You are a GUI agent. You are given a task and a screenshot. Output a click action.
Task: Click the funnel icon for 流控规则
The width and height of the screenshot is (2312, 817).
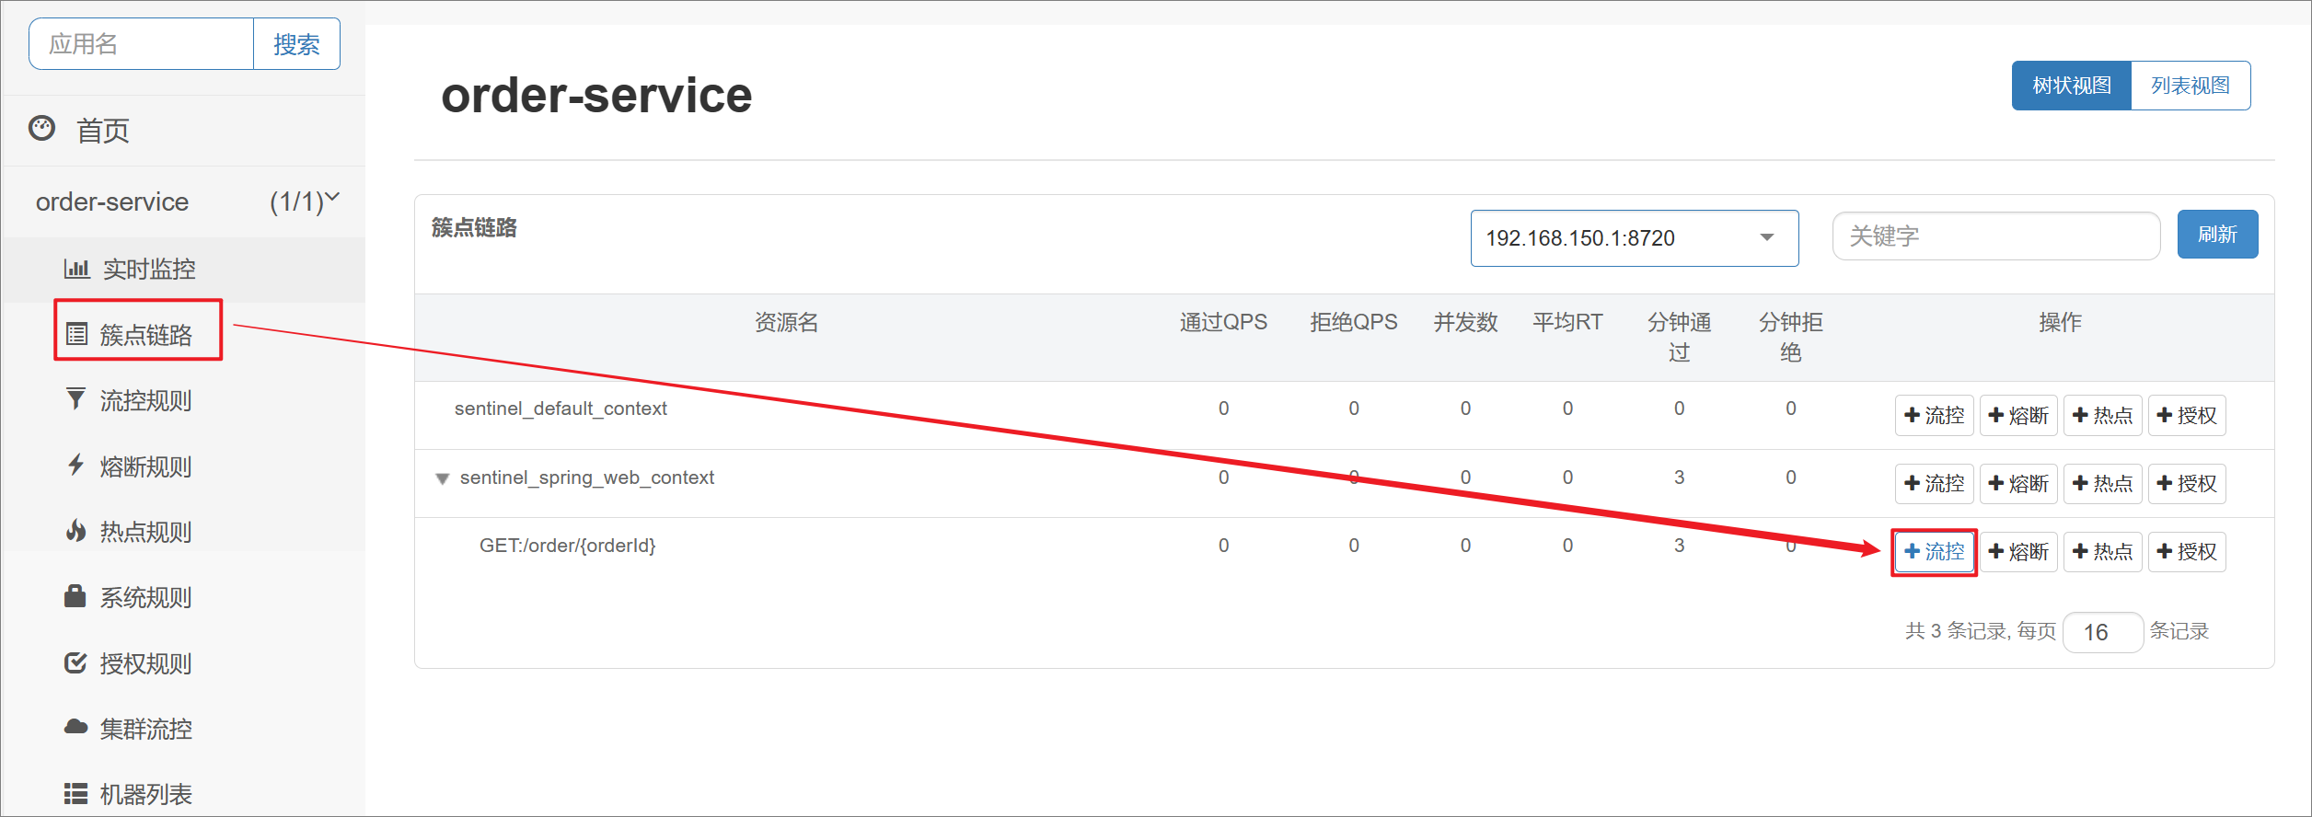pyautogui.click(x=75, y=399)
